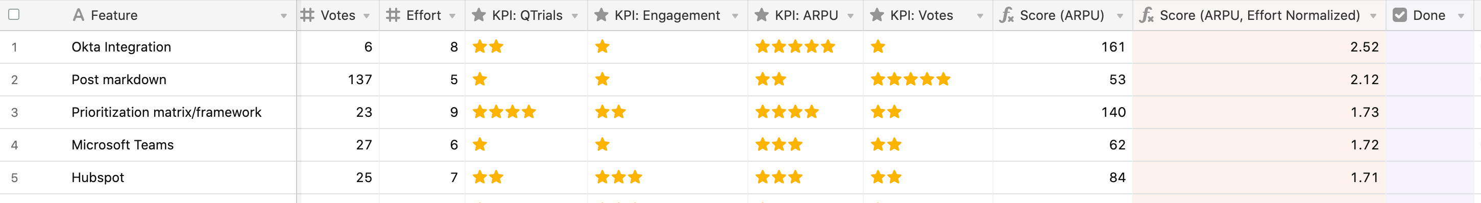
Task: Check the Done cell for Hubspot row
Action: pos(1429,177)
